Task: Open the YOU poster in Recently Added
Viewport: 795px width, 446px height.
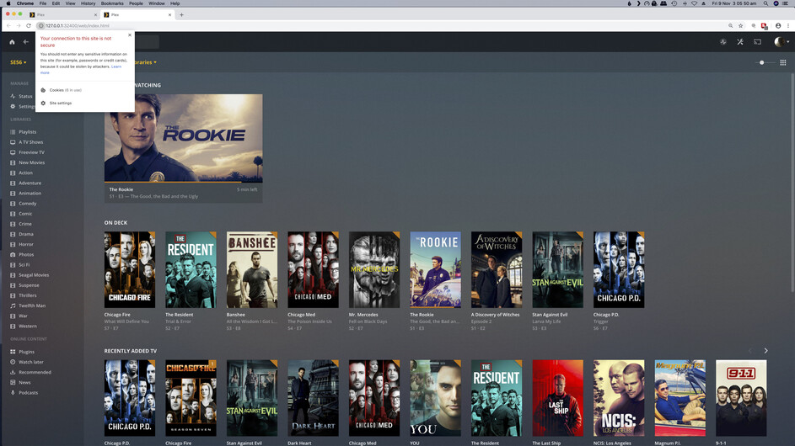Action: [435, 398]
